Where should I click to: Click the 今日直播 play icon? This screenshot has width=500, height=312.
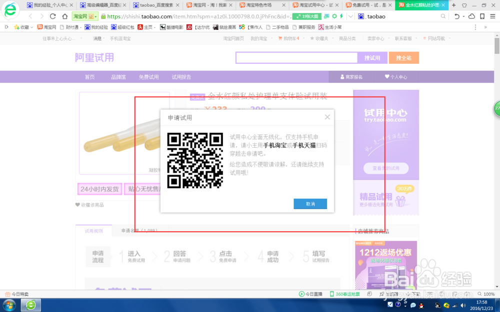pyautogui.click(x=301, y=294)
